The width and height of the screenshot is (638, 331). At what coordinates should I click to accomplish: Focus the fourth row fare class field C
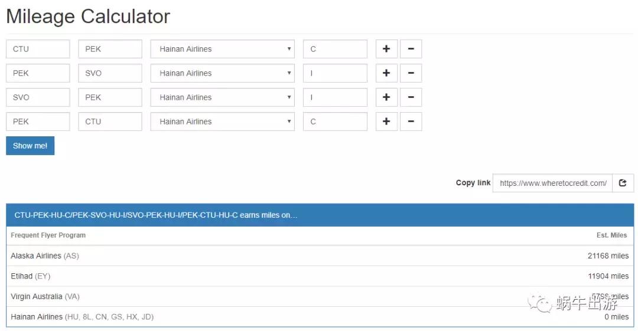click(336, 122)
